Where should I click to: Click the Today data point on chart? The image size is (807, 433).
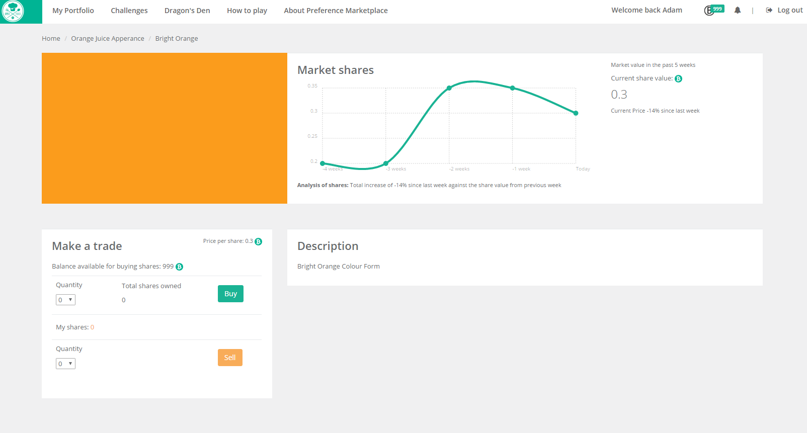click(x=576, y=113)
